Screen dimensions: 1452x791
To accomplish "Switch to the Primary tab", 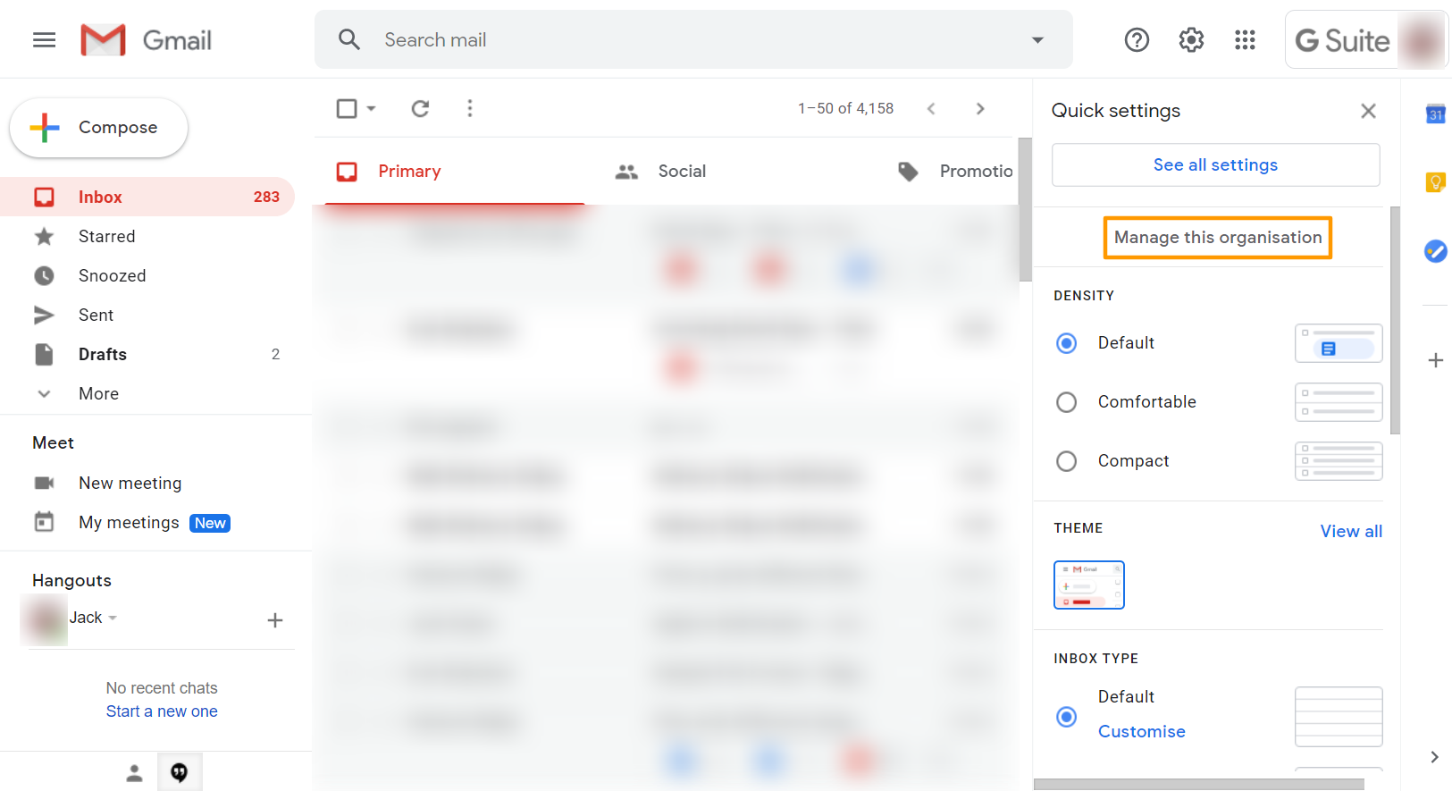I will pyautogui.click(x=455, y=171).
